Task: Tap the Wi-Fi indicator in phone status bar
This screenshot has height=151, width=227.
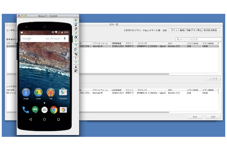Action: [56, 32]
